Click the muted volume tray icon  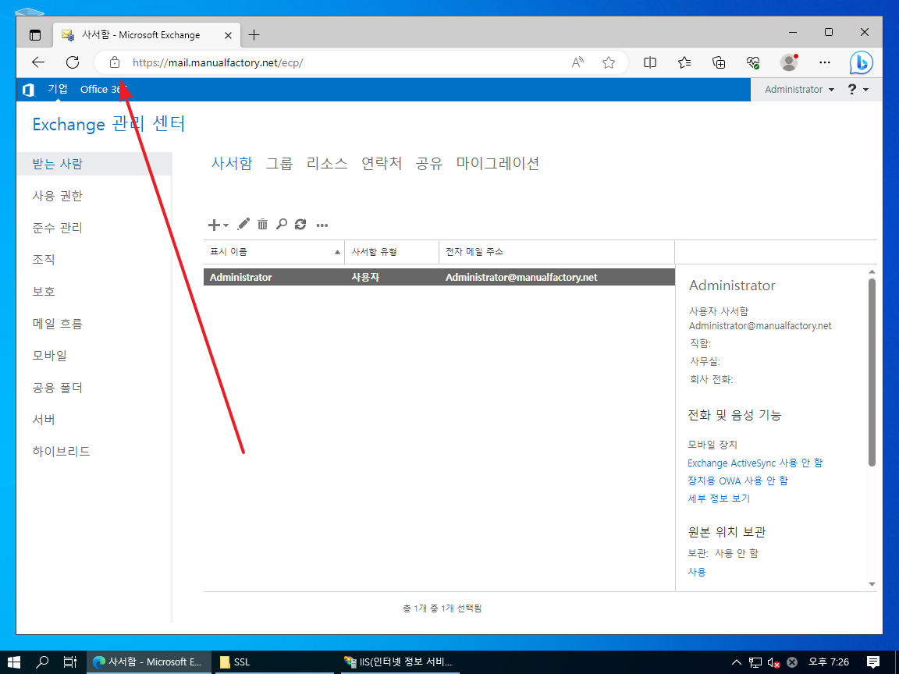click(x=773, y=662)
